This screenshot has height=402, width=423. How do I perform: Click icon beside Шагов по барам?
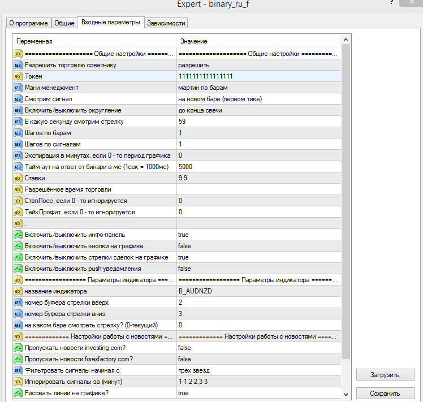tap(18, 133)
